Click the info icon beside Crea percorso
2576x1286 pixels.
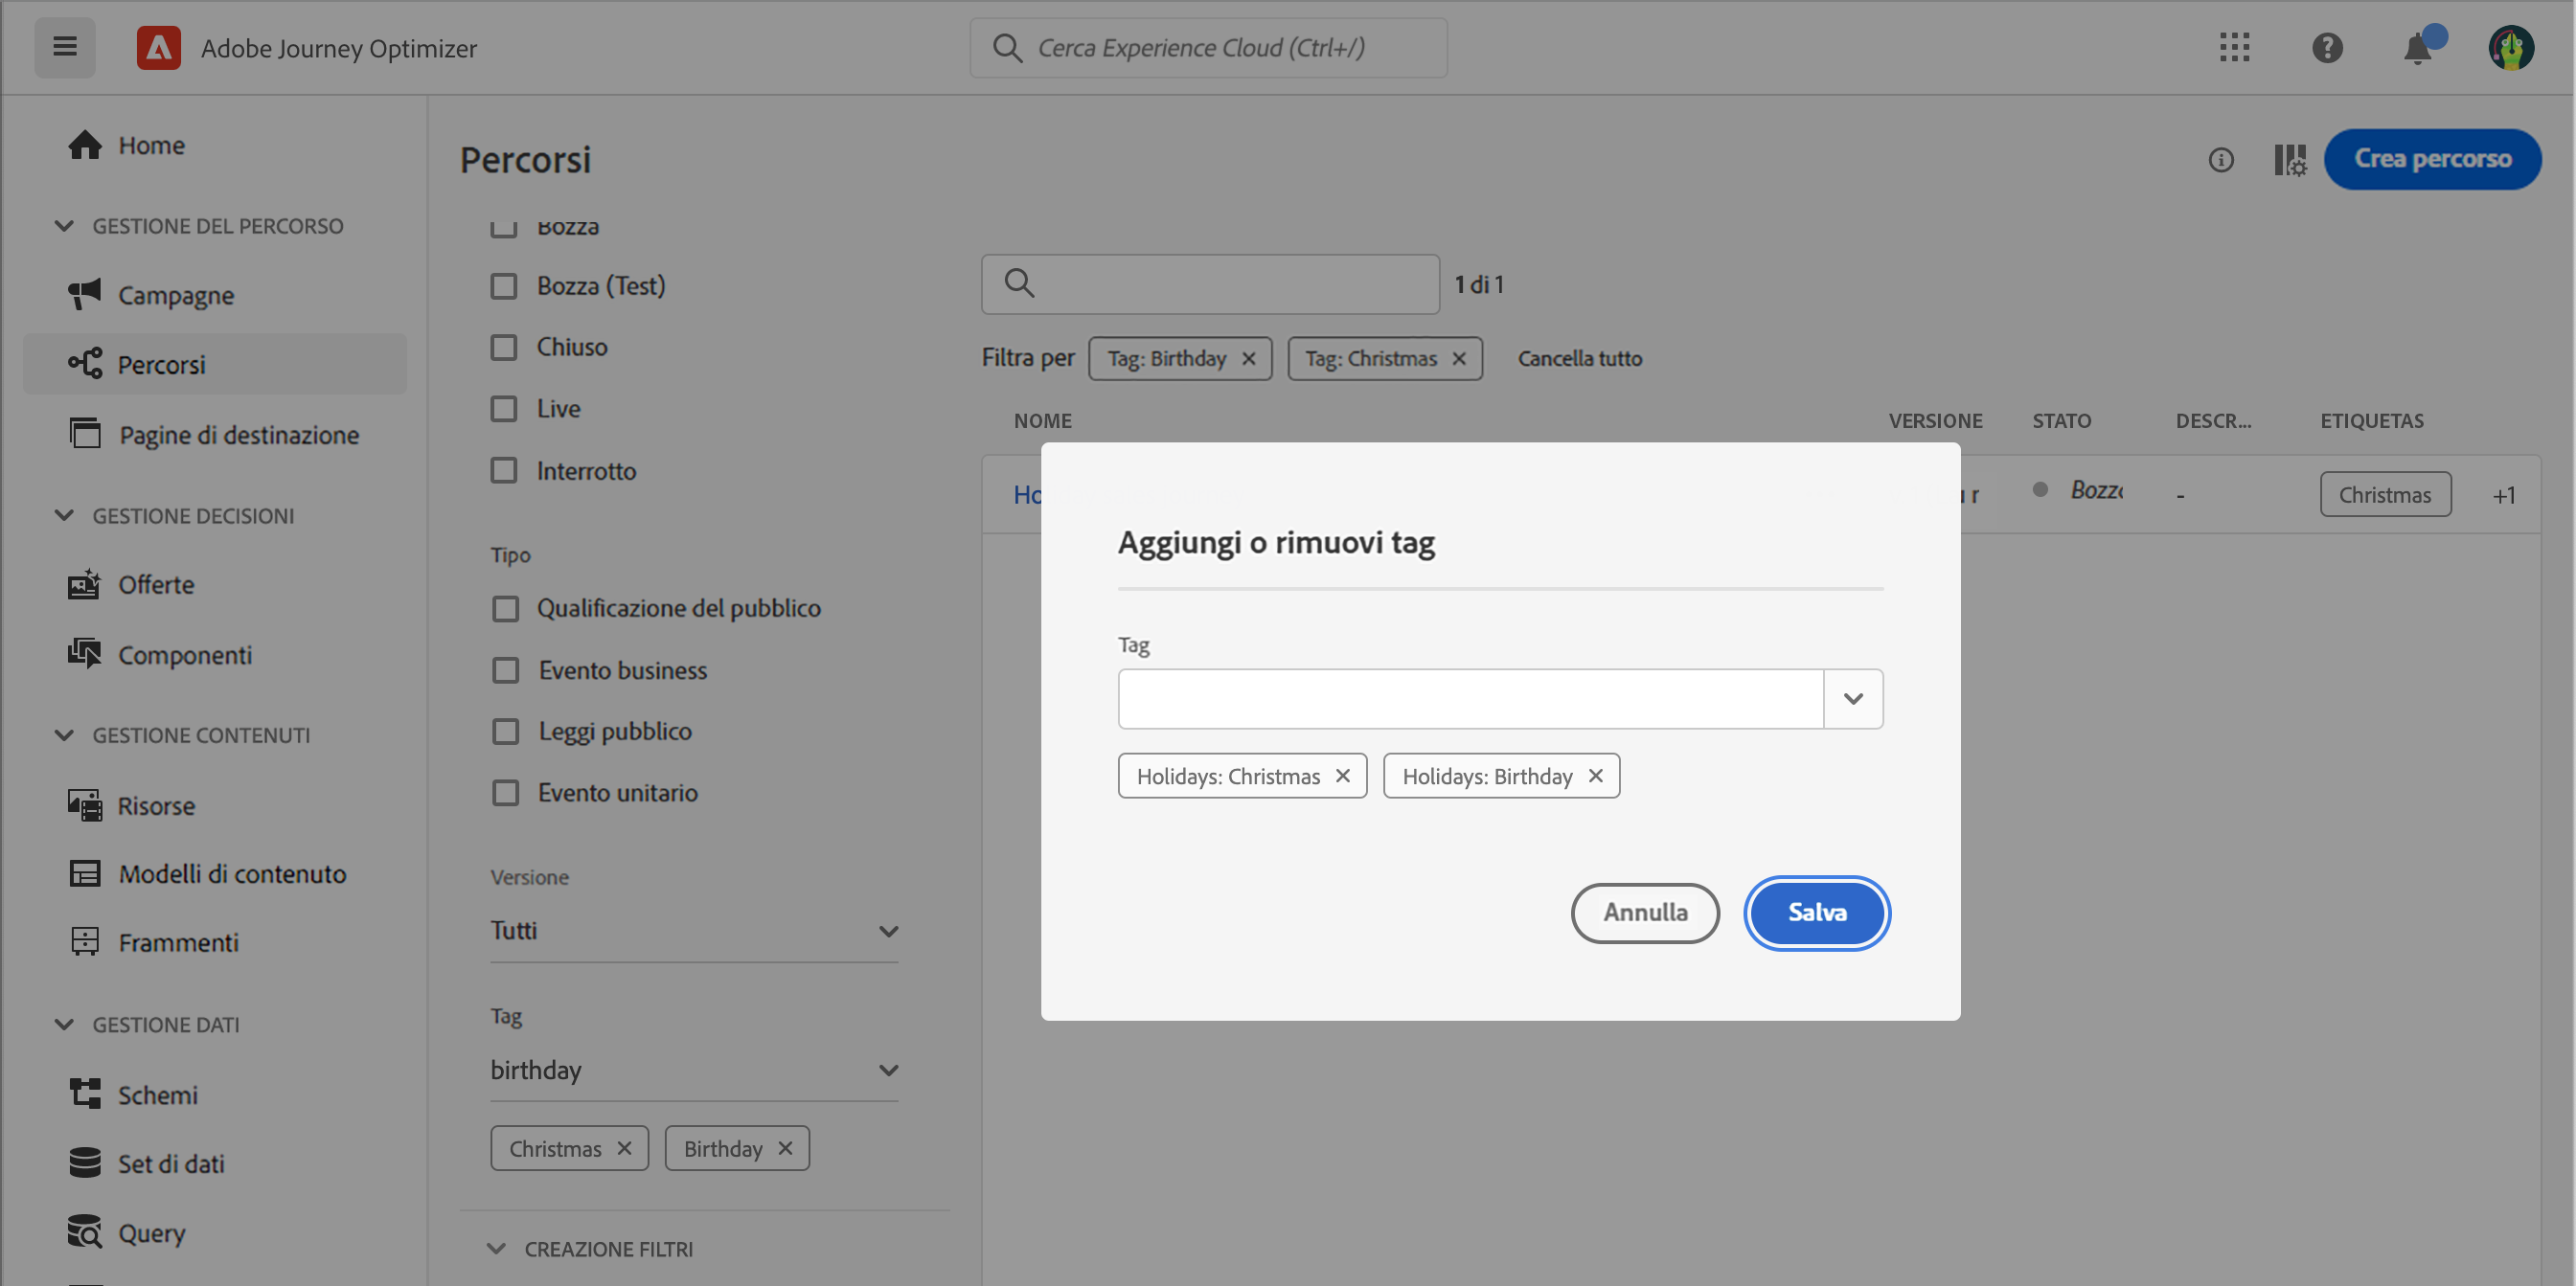(2220, 160)
